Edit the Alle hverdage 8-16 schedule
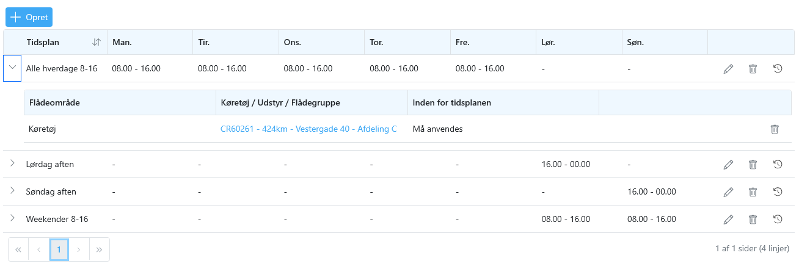The height and width of the screenshot is (272, 799). point(728,69)
